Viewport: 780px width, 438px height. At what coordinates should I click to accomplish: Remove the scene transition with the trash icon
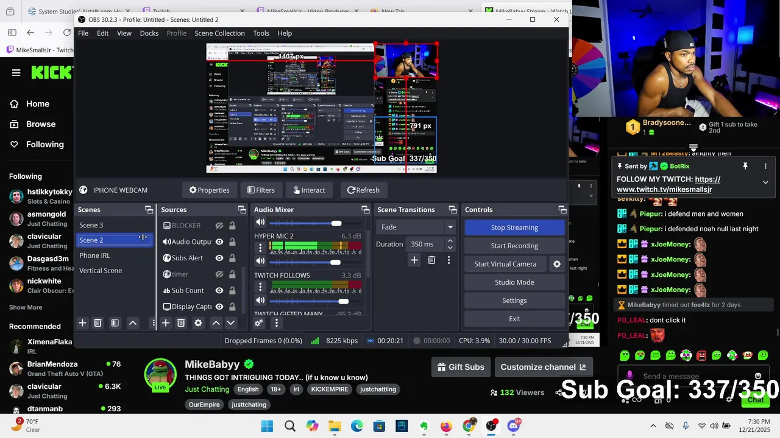[431, 260]
